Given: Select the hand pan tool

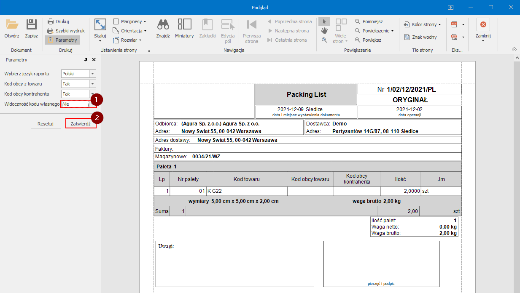Looking at the screenshot, I should (x=324, y=31).
